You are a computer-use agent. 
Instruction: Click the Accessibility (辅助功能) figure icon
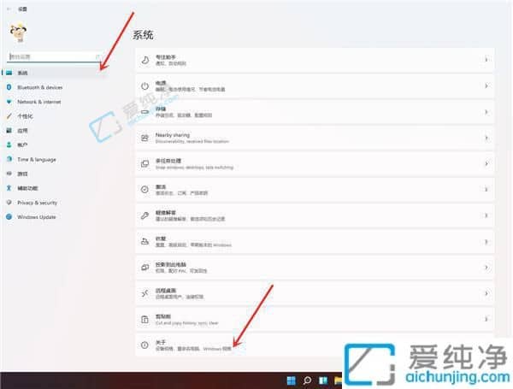point(9,188)
